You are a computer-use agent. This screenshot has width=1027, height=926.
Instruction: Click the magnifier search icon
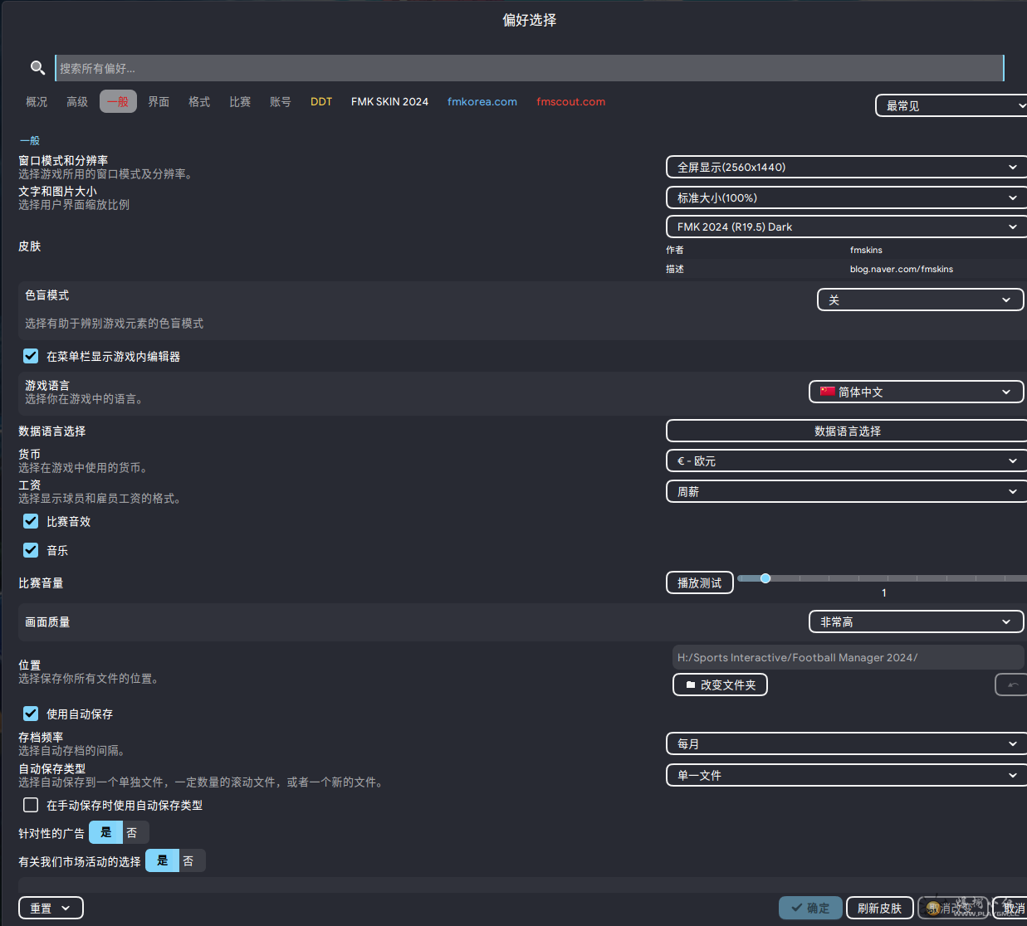(37, 68)
